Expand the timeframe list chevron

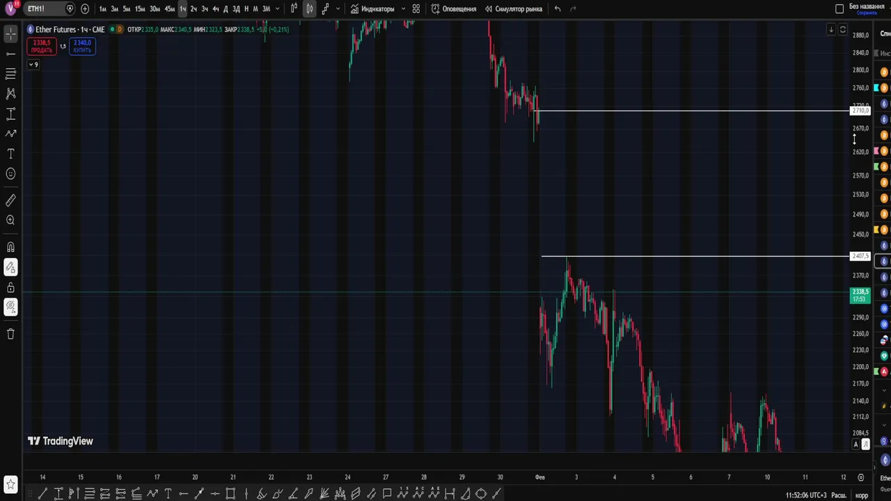(x=278, y=9)
